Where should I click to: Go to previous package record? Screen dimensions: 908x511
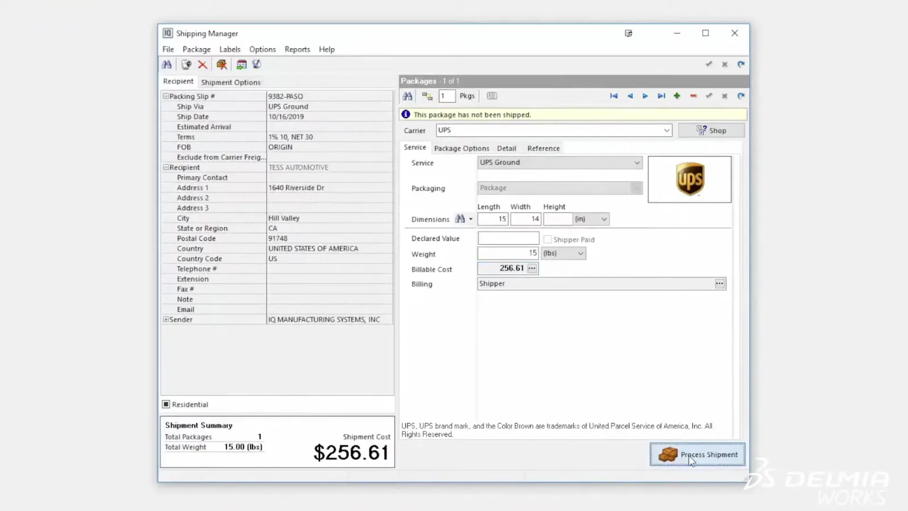point(629,96)
